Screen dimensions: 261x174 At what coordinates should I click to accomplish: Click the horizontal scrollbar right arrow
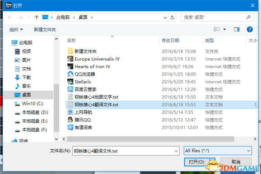pyautogui.click(x=255, y=139)
